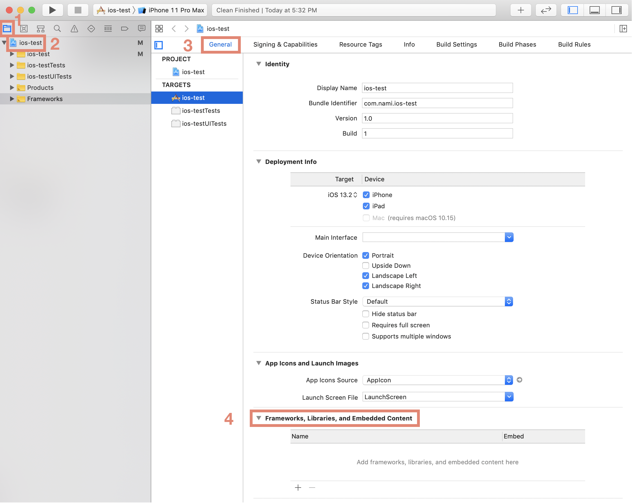Click the Stop button in toolbar
Screen dimensions: 632x503
point(78,10)
